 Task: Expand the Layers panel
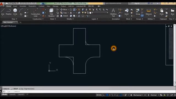tap(95, 19)
